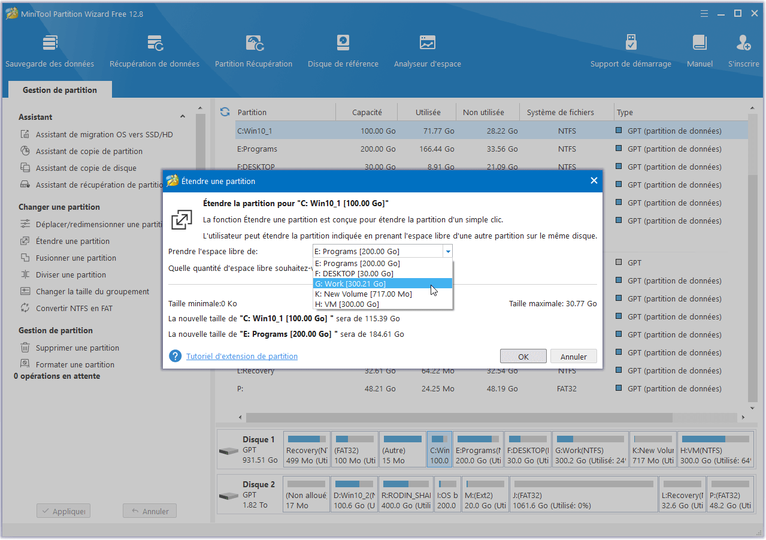766x540 pixels.
Task: Switch to Gestion de partition tab
Action: click(60, 90)
